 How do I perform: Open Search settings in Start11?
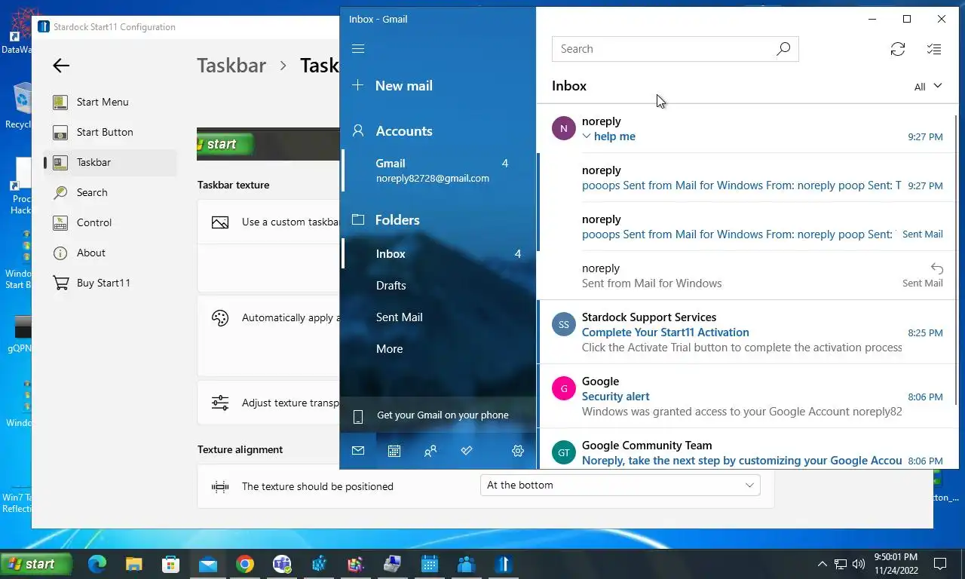pos(111,192)
